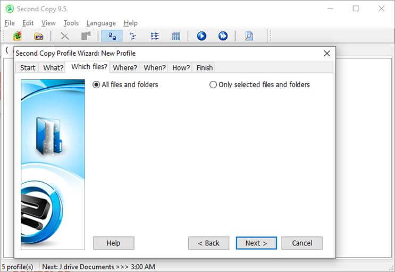This screenshot has width=395, height=272.
Task: Select the large icons view toolbar button
Action: click(x=112, y=36)
